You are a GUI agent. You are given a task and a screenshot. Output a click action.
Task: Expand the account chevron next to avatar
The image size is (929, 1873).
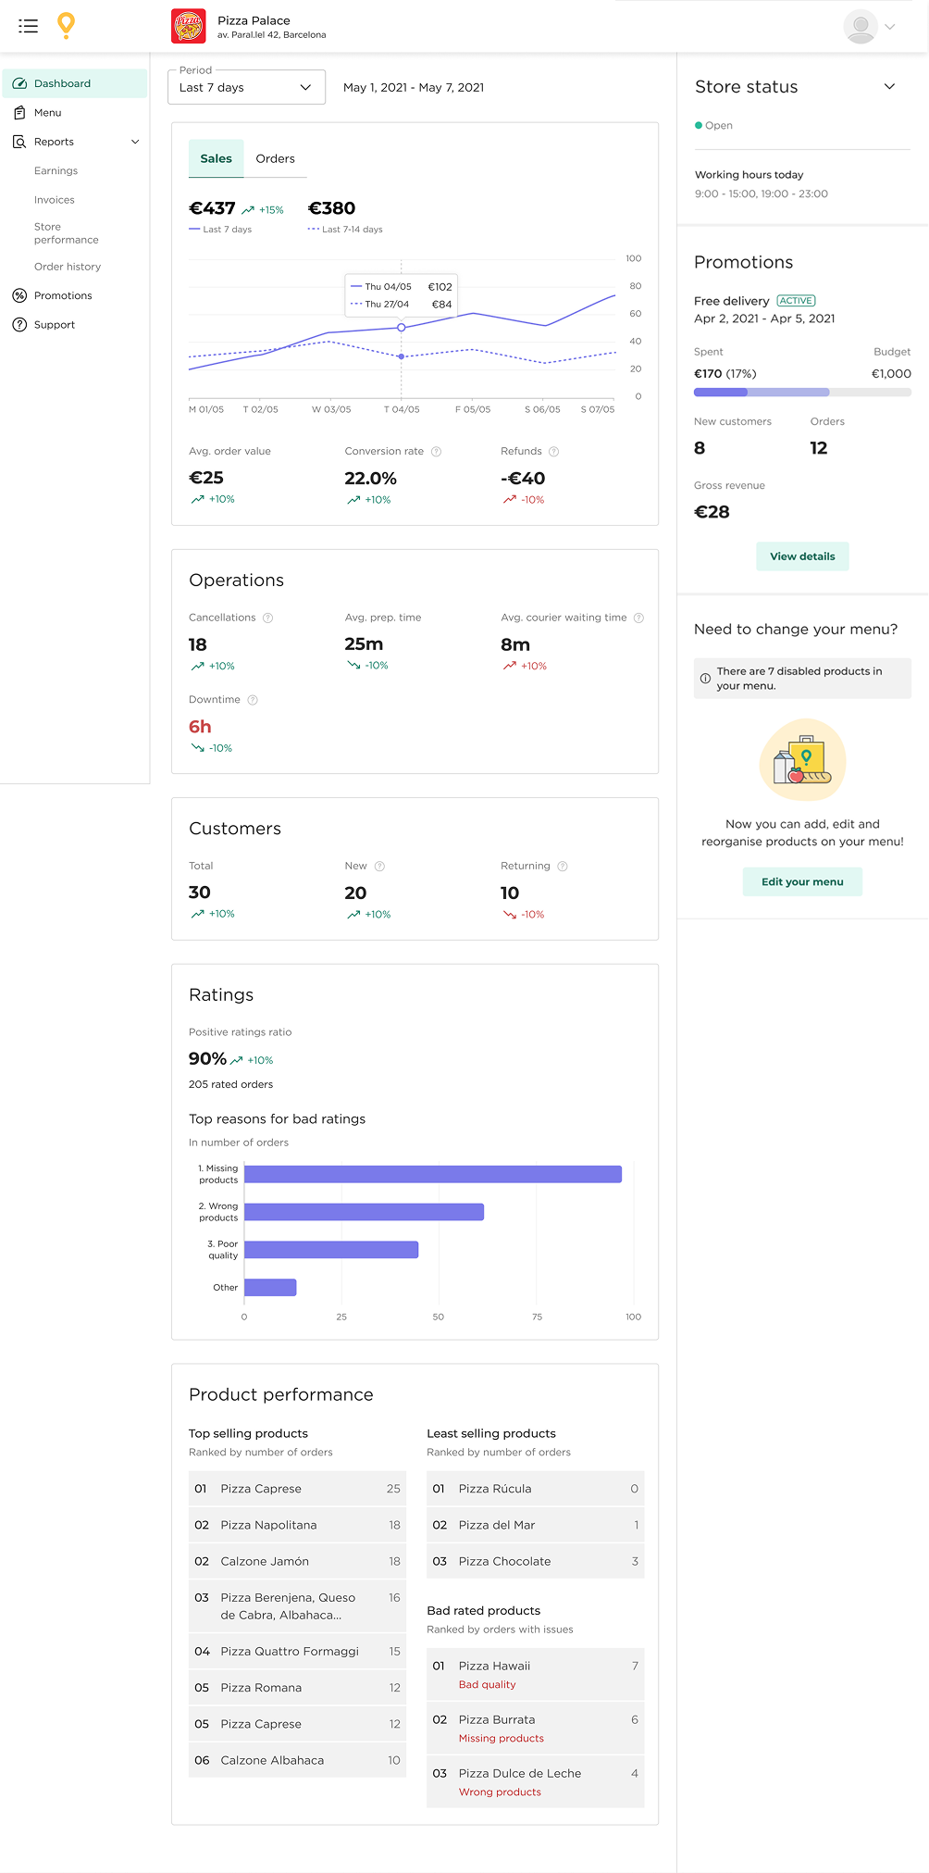[x=890, y=27]
